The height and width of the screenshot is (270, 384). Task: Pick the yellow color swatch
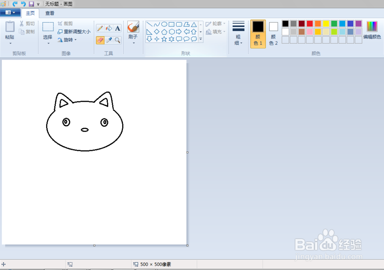click(x=326, y=23)
